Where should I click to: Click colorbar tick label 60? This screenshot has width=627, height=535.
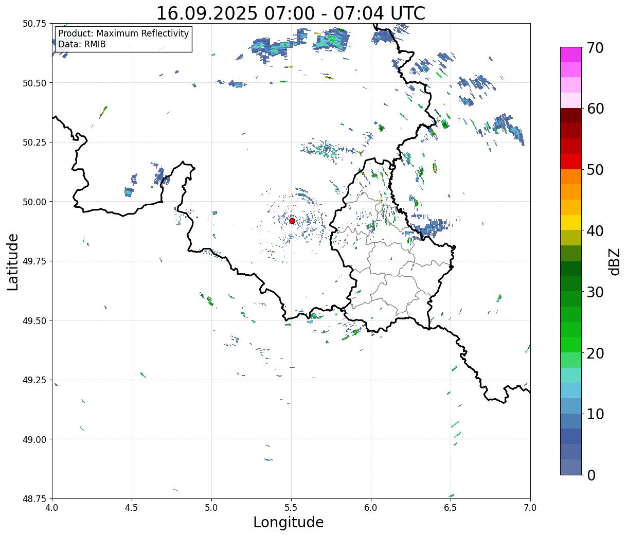point(595,109)
